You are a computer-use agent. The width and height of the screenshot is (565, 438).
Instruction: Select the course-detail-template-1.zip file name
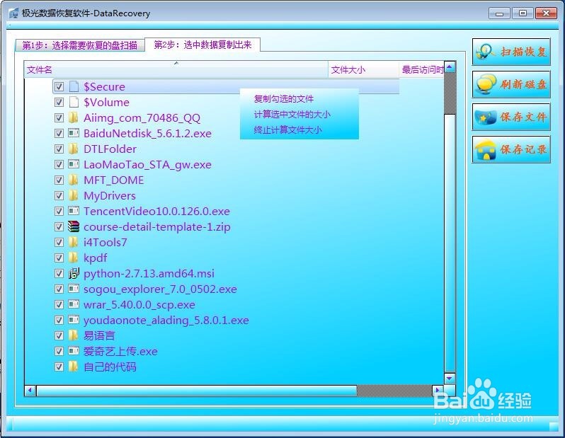point(156,227)
